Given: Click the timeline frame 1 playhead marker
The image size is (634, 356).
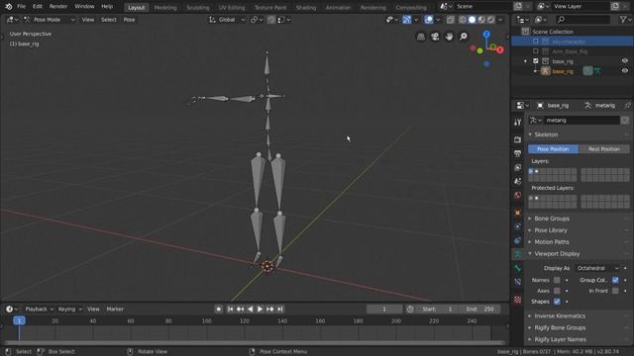Looking at the screenshot, I should tap(19, 320).
